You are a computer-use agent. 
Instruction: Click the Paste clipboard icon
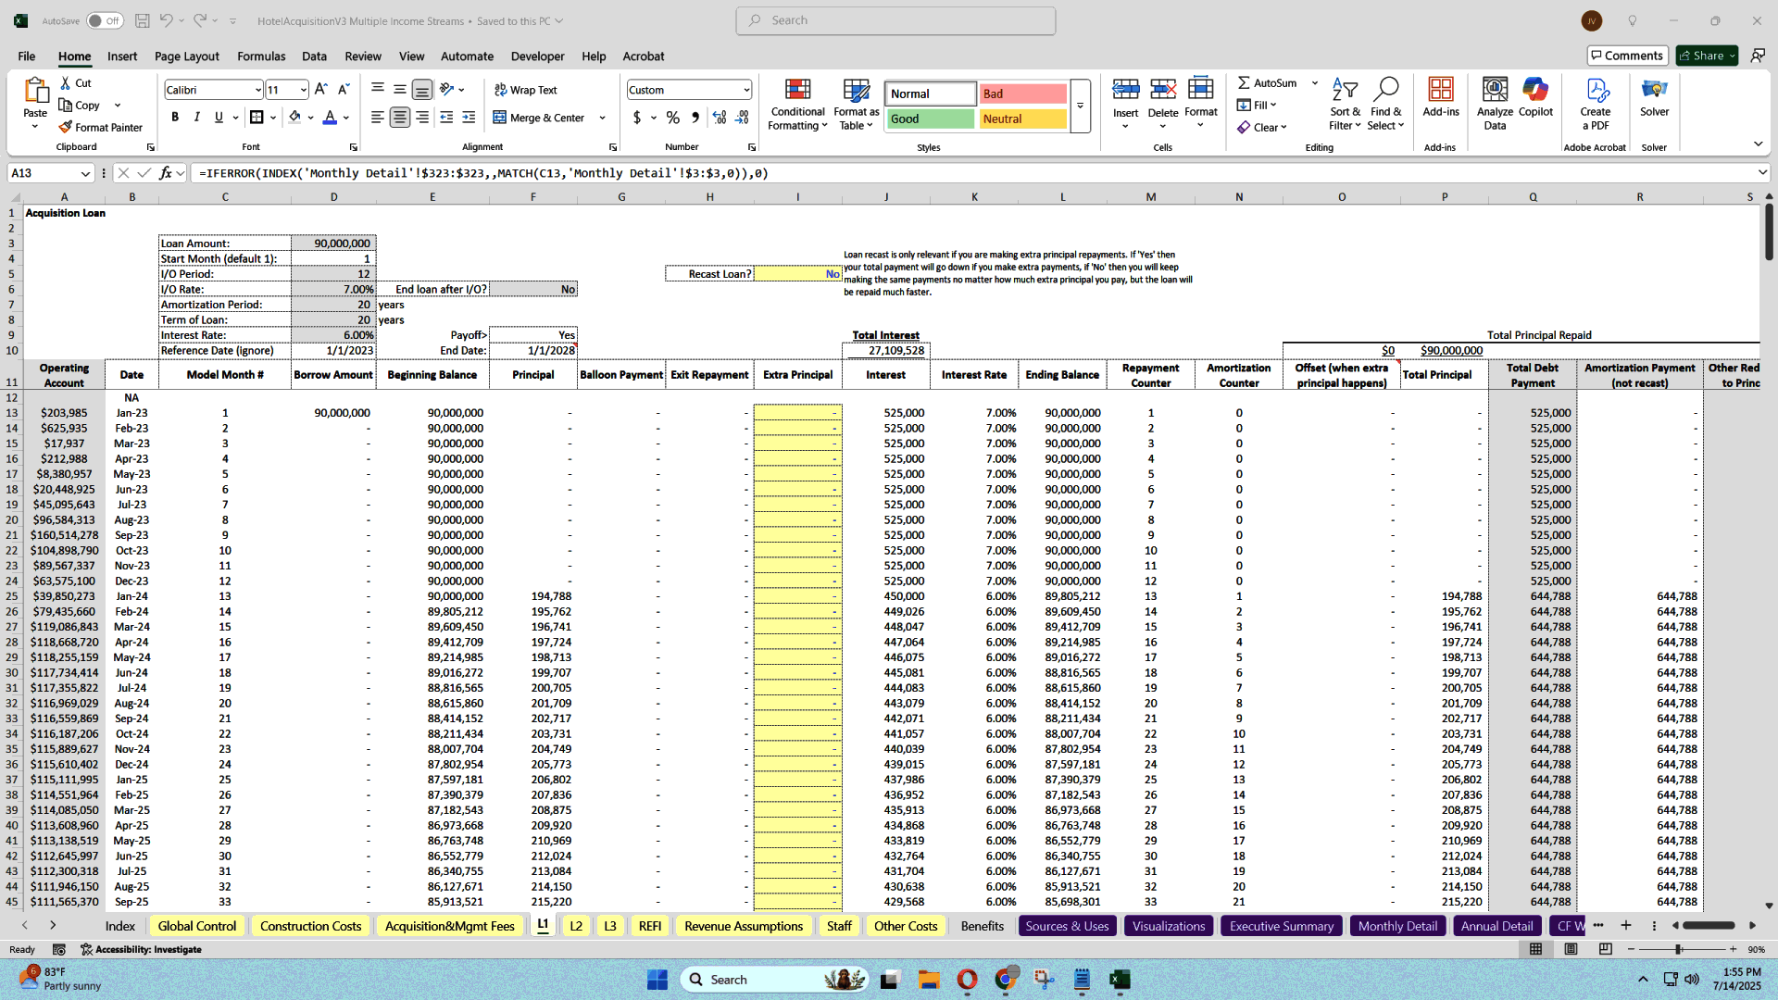[35, 91]
